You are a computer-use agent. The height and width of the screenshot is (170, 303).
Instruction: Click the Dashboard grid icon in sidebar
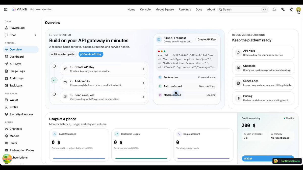(x=7, y=57)
